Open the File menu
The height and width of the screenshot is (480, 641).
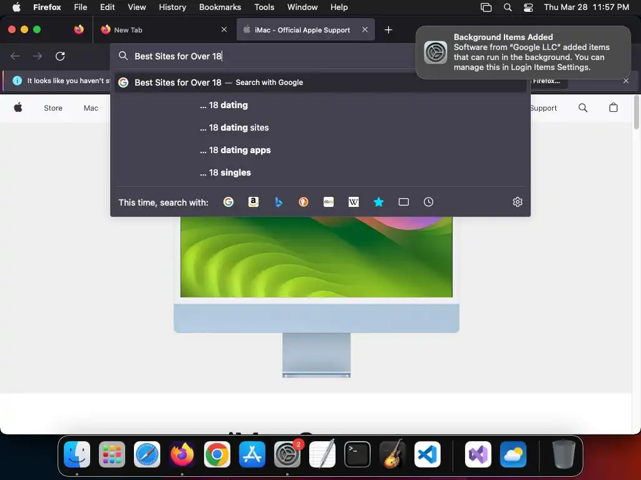[x=80, y=7]
